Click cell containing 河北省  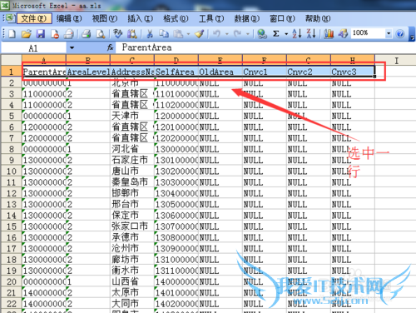point(132,149)
